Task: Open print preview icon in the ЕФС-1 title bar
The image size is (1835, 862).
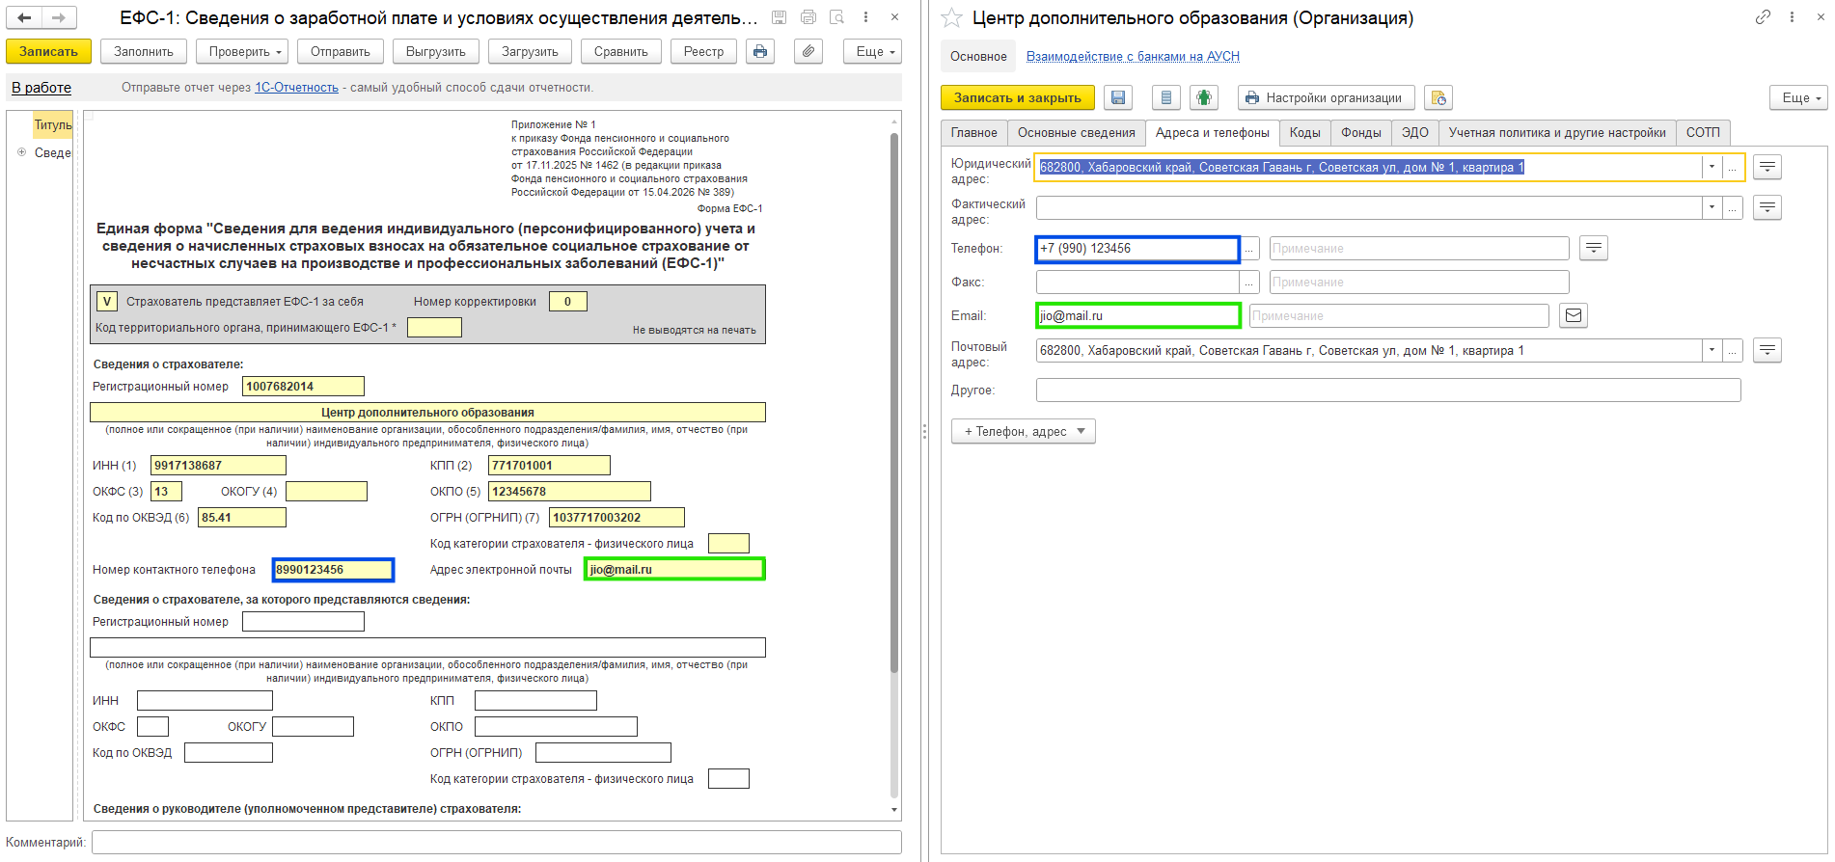Action: (x=836, y=17)
